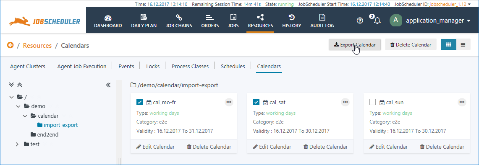Collapse the demo folder in the tree
The height and width of the screenshot is (165, 479).
click(x=18, y=106)
